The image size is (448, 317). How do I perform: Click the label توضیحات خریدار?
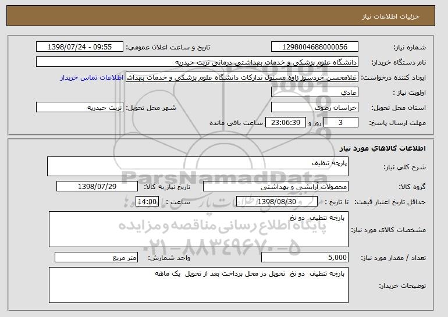click(402, 286)
